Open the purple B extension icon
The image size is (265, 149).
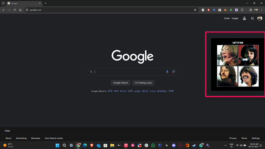(x=237, y=10)
